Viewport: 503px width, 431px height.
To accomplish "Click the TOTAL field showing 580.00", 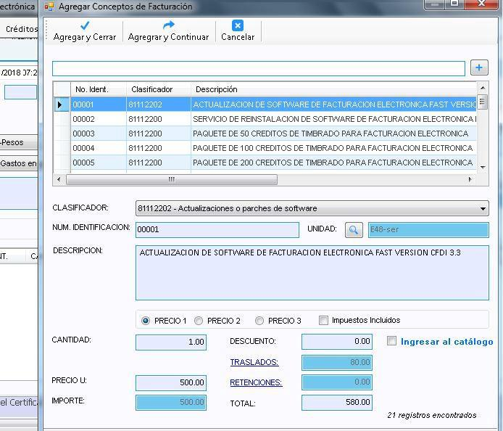I will pos(337,403).
